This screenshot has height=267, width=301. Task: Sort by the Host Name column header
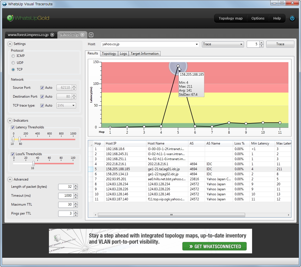tap(167, 143)
